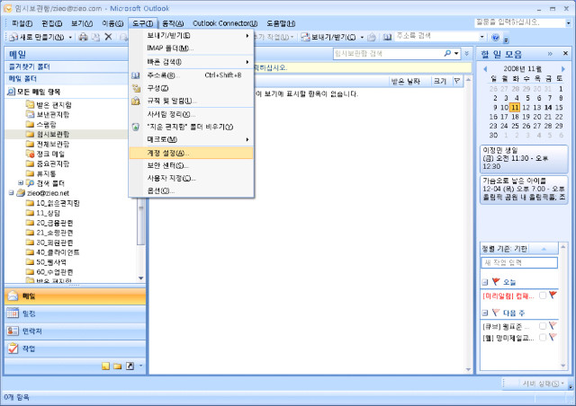
Task: Collapse the zieo@zieo.net account tree
Action: pos(11,192)
